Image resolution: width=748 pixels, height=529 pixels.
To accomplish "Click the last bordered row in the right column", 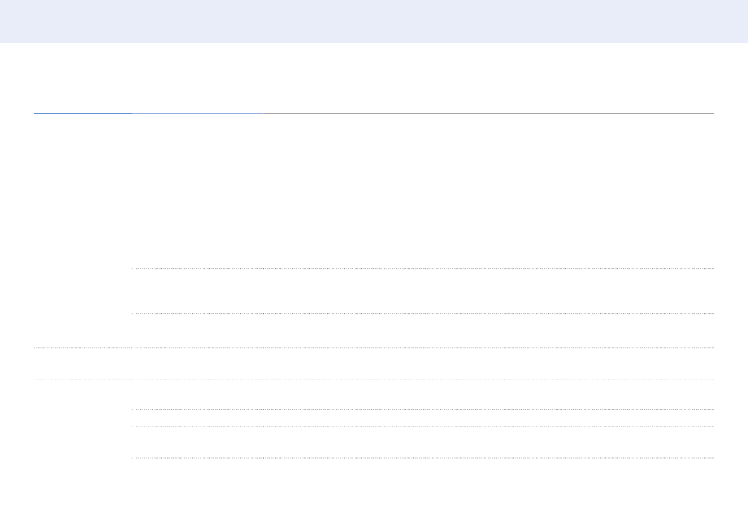I will pos(424,442).
